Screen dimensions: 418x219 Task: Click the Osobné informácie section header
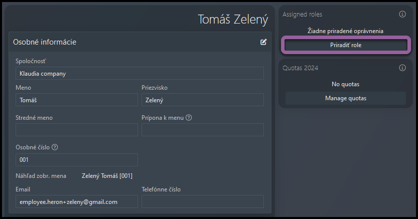[45, 42]
